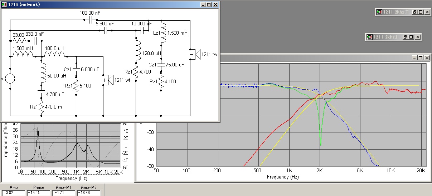Viewport: 432px width, 196px height.
Task: Close the 1211 2khz.T minimized window
Action: (427, 12)
